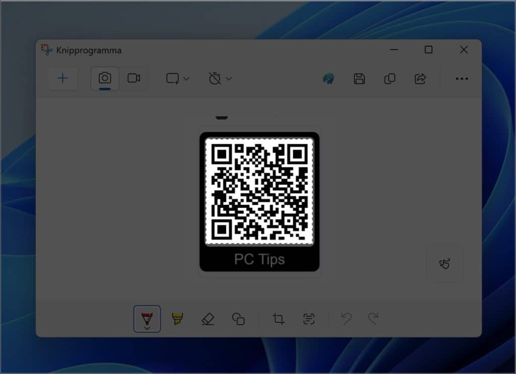Viewport: 516px width, 374px height.
Task: Redo the last edit
Action: 373,319
